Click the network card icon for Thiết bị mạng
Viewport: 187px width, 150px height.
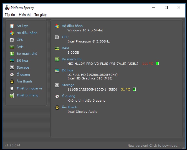[x=12, y=96]
